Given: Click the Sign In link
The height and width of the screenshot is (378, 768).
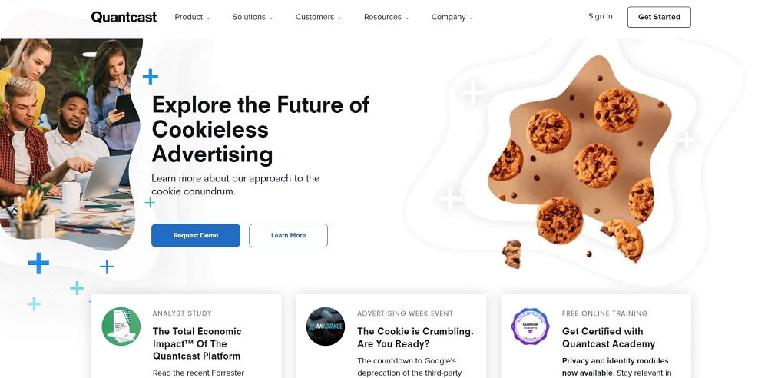Looking at the screenshot, I should (600, 16).
